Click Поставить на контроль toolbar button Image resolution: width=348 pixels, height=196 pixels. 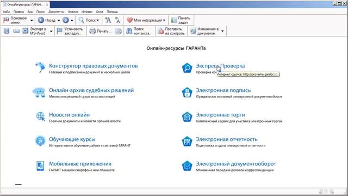click(x=171, y=31)
